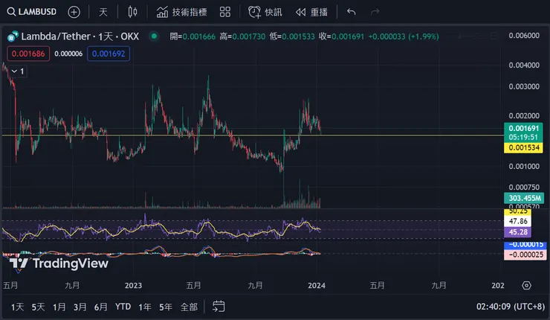Start 重播 bar replay mode
The width and height of the screenshot is (550, 320).
coord(311,13)
